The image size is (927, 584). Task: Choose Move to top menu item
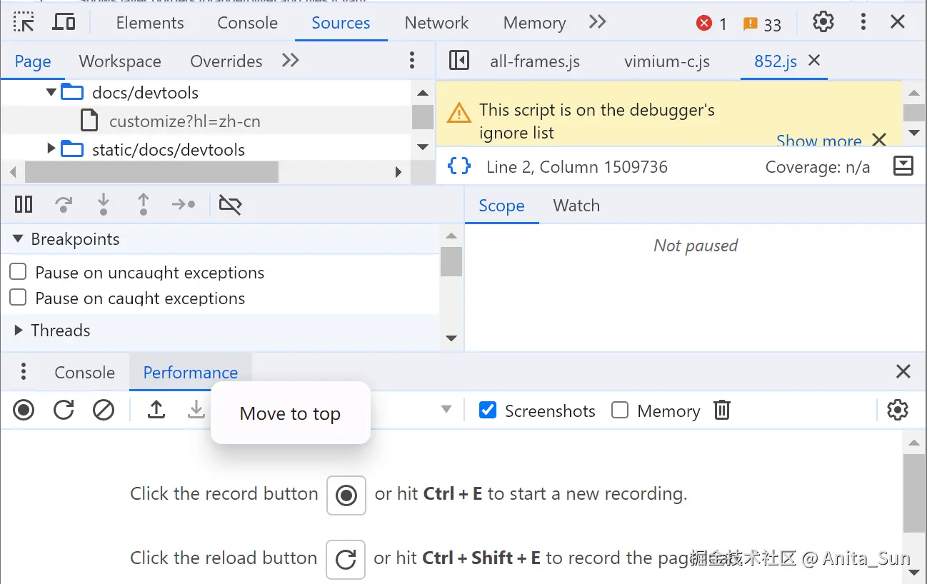pos(290,414)
